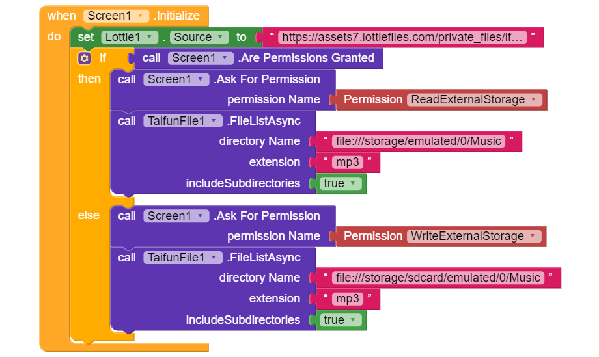Open the ReadExternalStorage permission dropdown
The image size is (599, 357).
click(x=474, y=99)
